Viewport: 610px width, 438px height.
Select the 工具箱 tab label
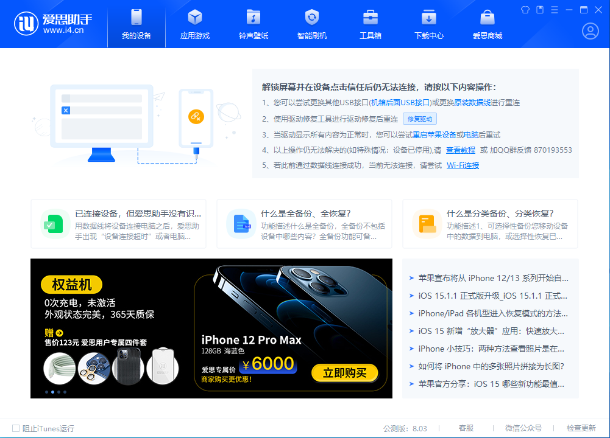(x=371, y=36)
